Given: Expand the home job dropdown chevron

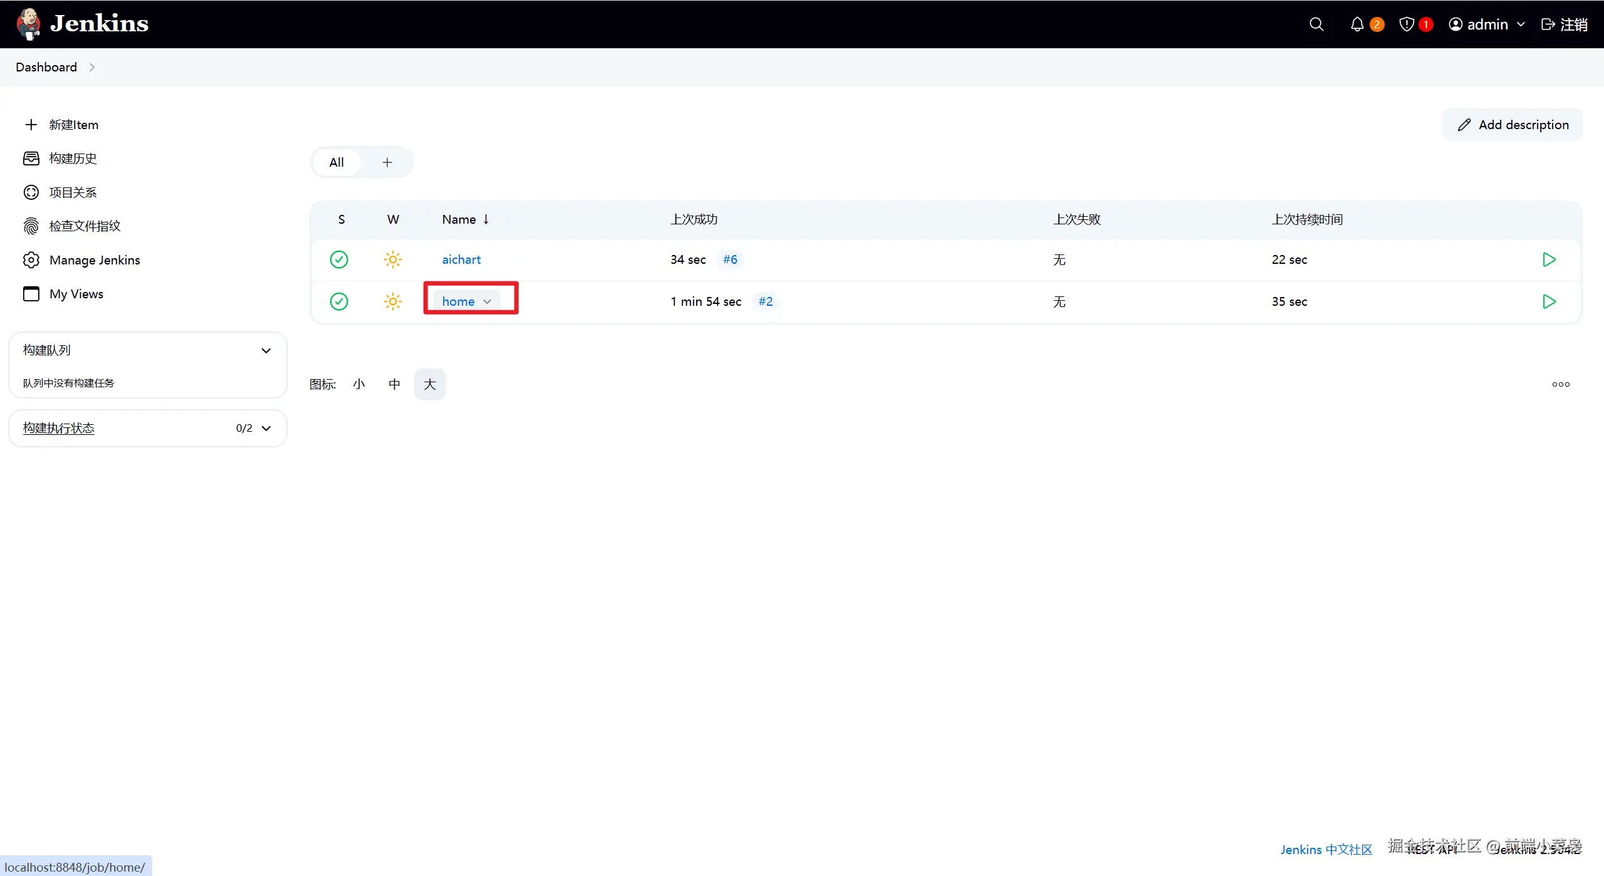Looking at the screenshot, I should coord(487,301).
